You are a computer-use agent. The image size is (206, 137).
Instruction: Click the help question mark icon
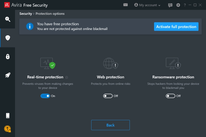(185, 5)
